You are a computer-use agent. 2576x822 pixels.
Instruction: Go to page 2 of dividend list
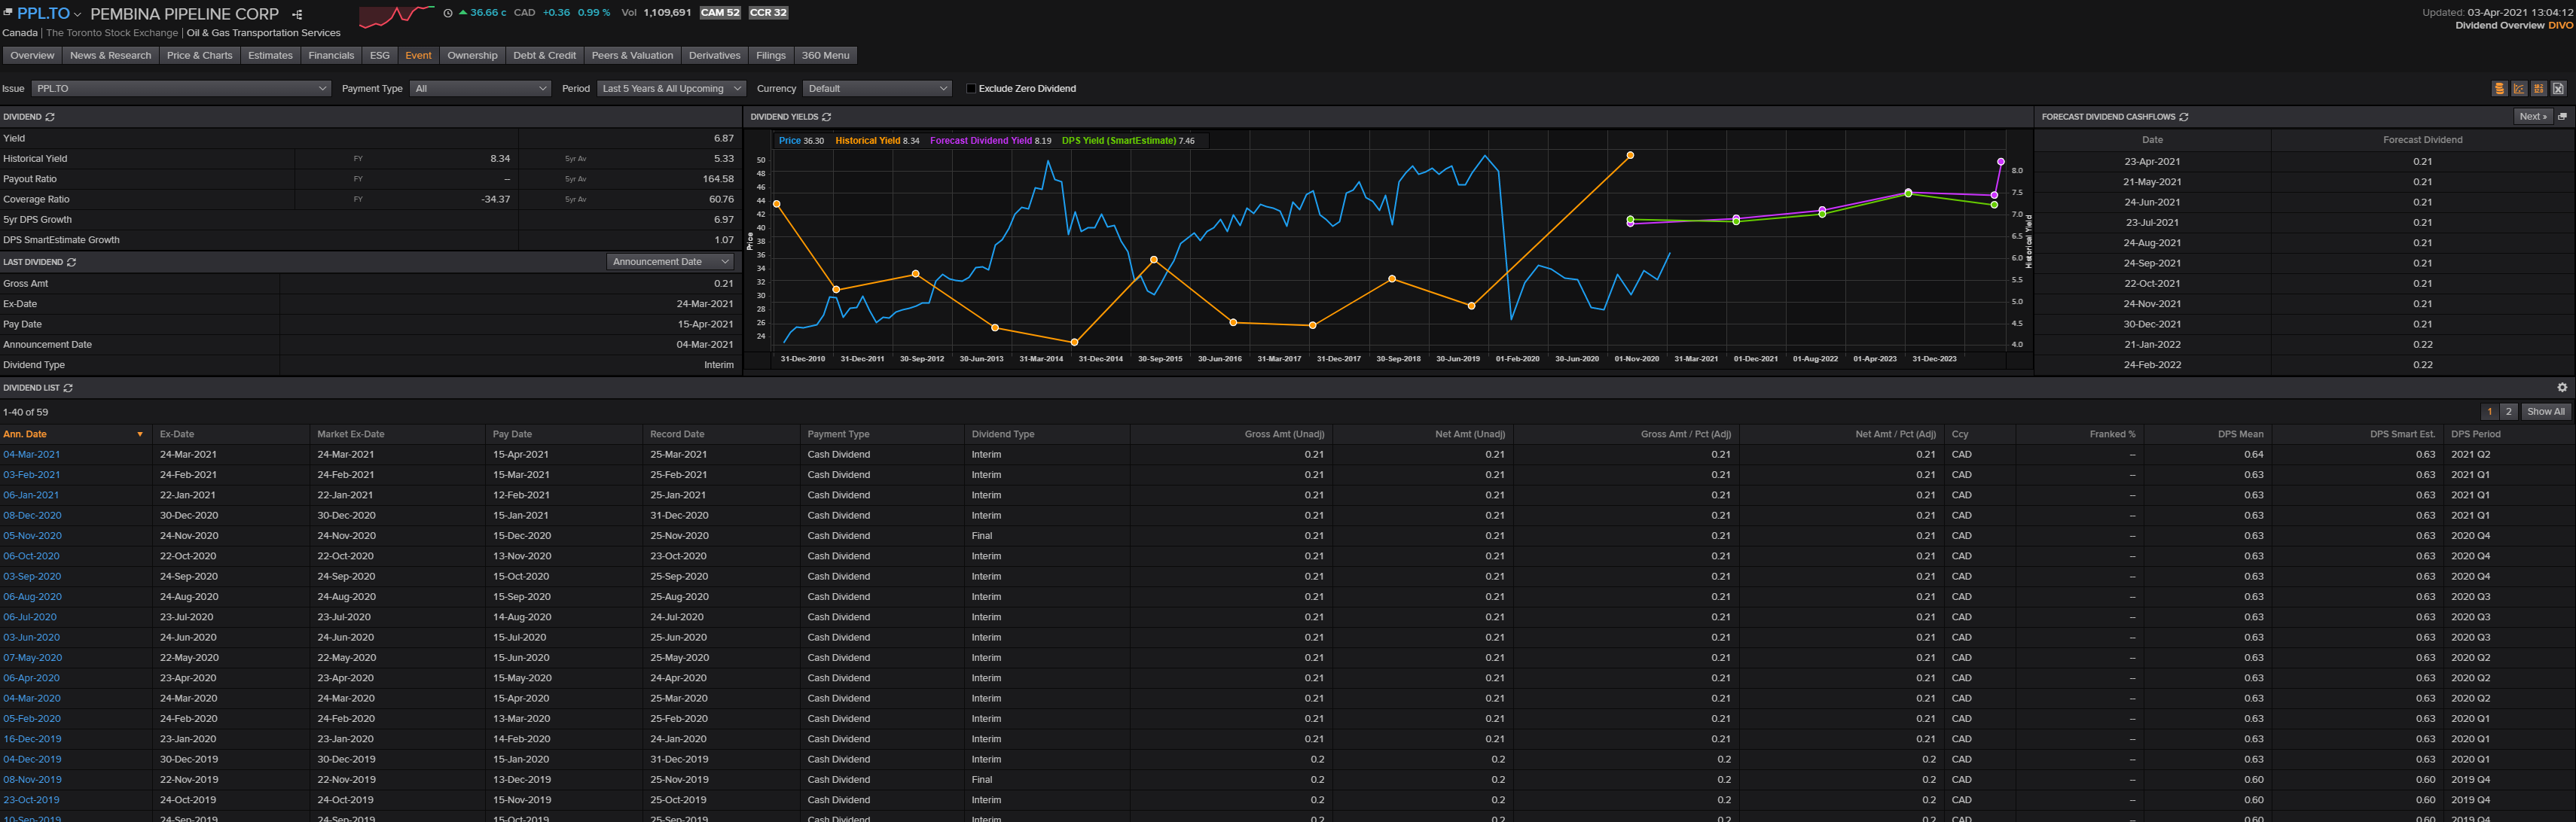(2508, 412)
